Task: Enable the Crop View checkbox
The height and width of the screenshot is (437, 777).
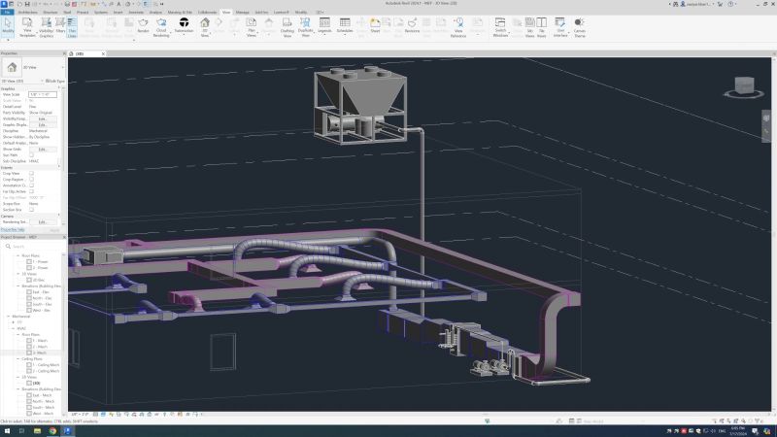Action: click(x=31, y=173)
